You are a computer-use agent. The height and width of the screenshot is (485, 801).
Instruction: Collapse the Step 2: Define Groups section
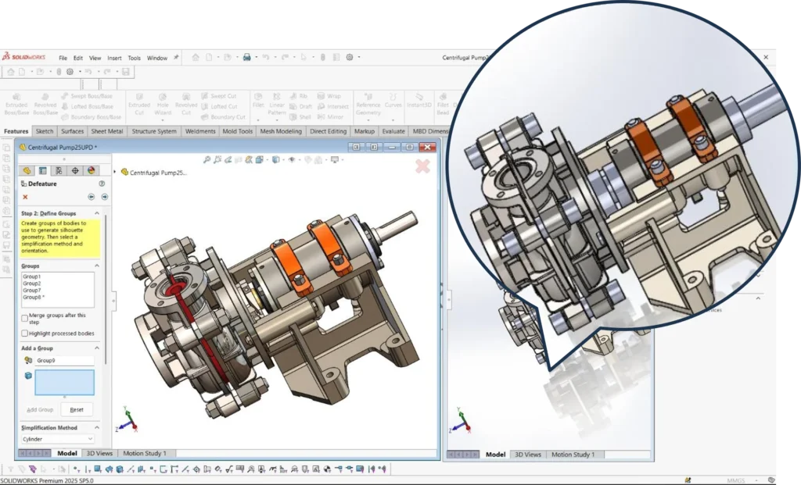click(96, 213)
